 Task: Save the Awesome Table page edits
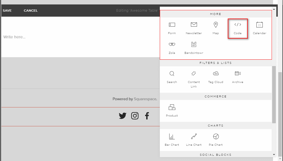click(7, 10)
